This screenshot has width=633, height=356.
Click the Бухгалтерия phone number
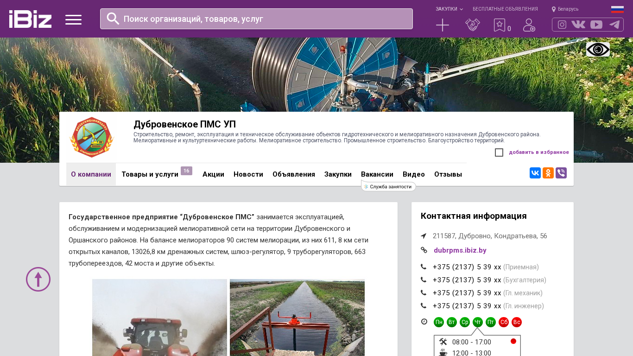[467, 280]
